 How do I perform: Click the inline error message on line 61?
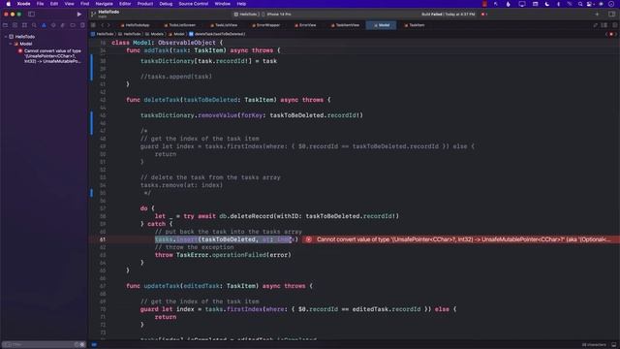click(461, 239)
